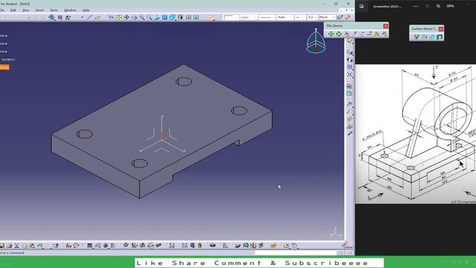Image resolution: width=476 pixels, height=268 pixels.
Task: Open the graphic properties color dropdown
Action: (231, 17)
